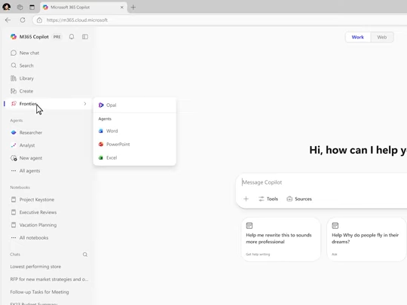407x305 pixels.
Task: Pick the rewrite more professional prompt card
Action: point(281,239)
